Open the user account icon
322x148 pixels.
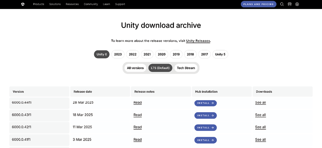[297, 4]
